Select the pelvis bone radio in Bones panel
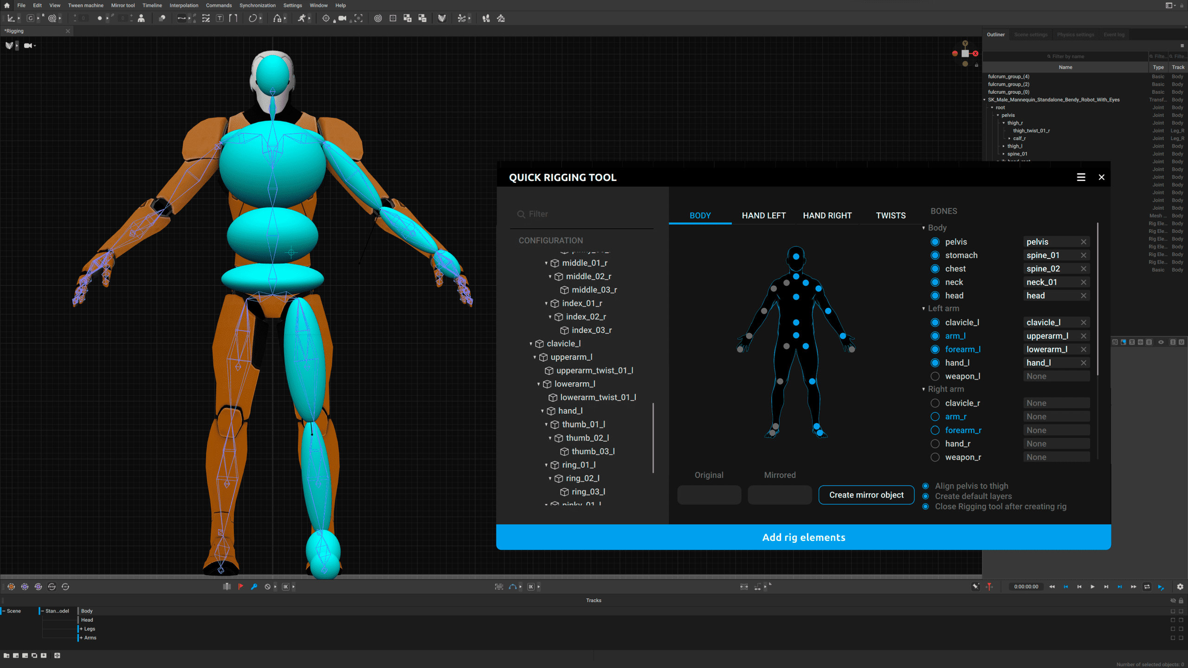 tap(935, 242)
